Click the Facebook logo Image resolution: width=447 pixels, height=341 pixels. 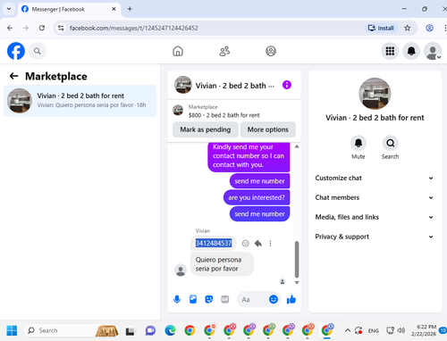(16, 51)
